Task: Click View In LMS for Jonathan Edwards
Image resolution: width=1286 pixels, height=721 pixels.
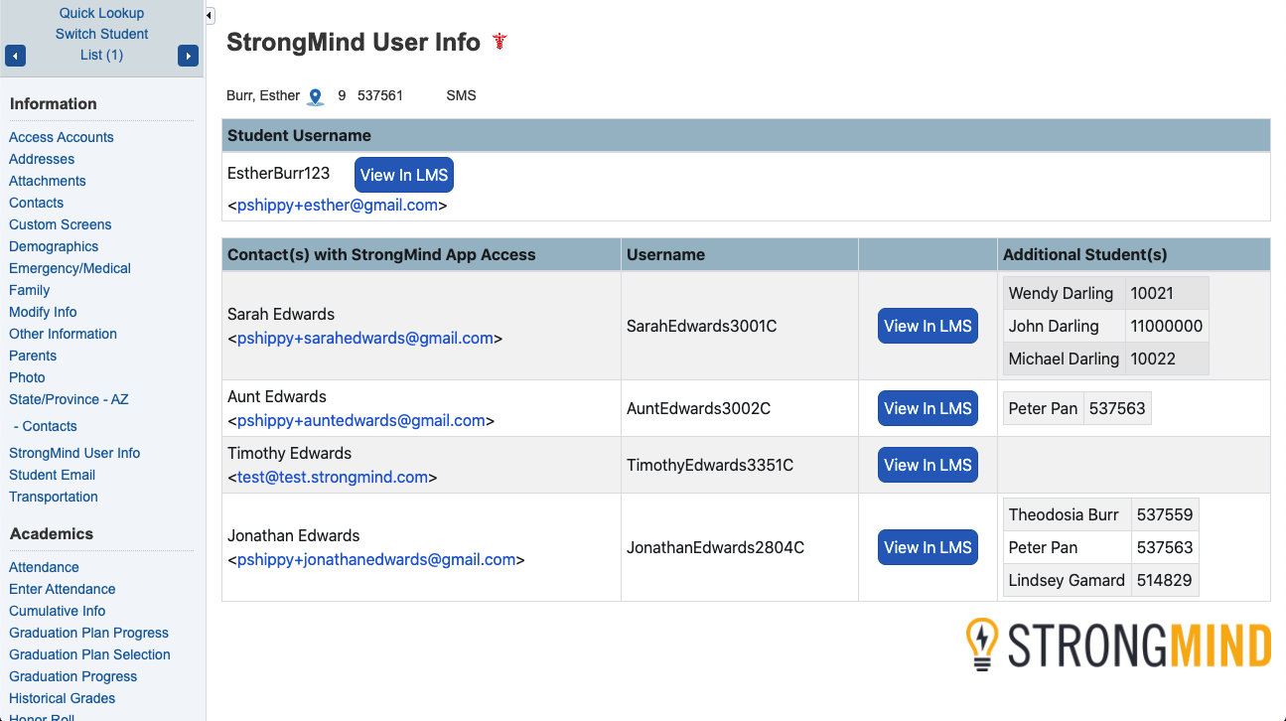Action: click(x=928, y=547)
